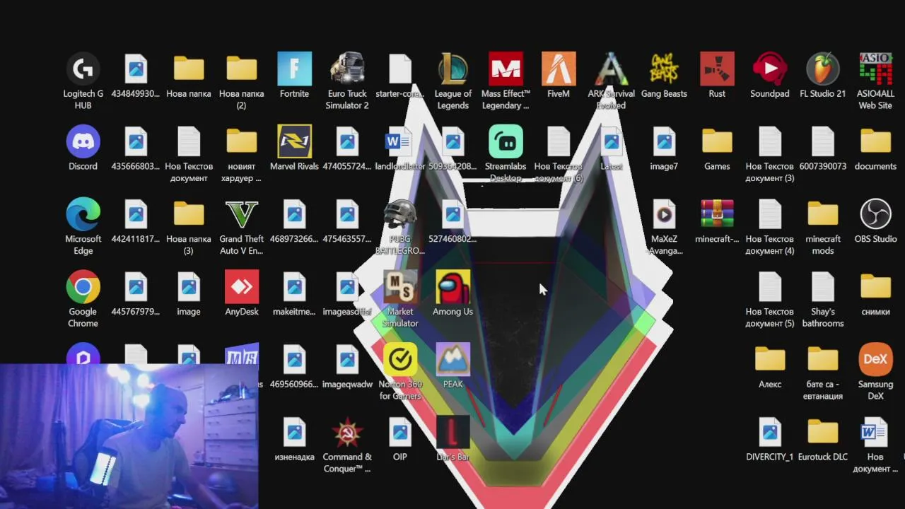The image size is (905, 509).
Task: Launch OBS Studio from the desktop
Action: coord(875,221)
